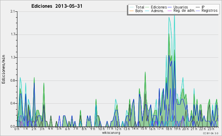Click the violet Registros line swatch

[x=198, y=11]
